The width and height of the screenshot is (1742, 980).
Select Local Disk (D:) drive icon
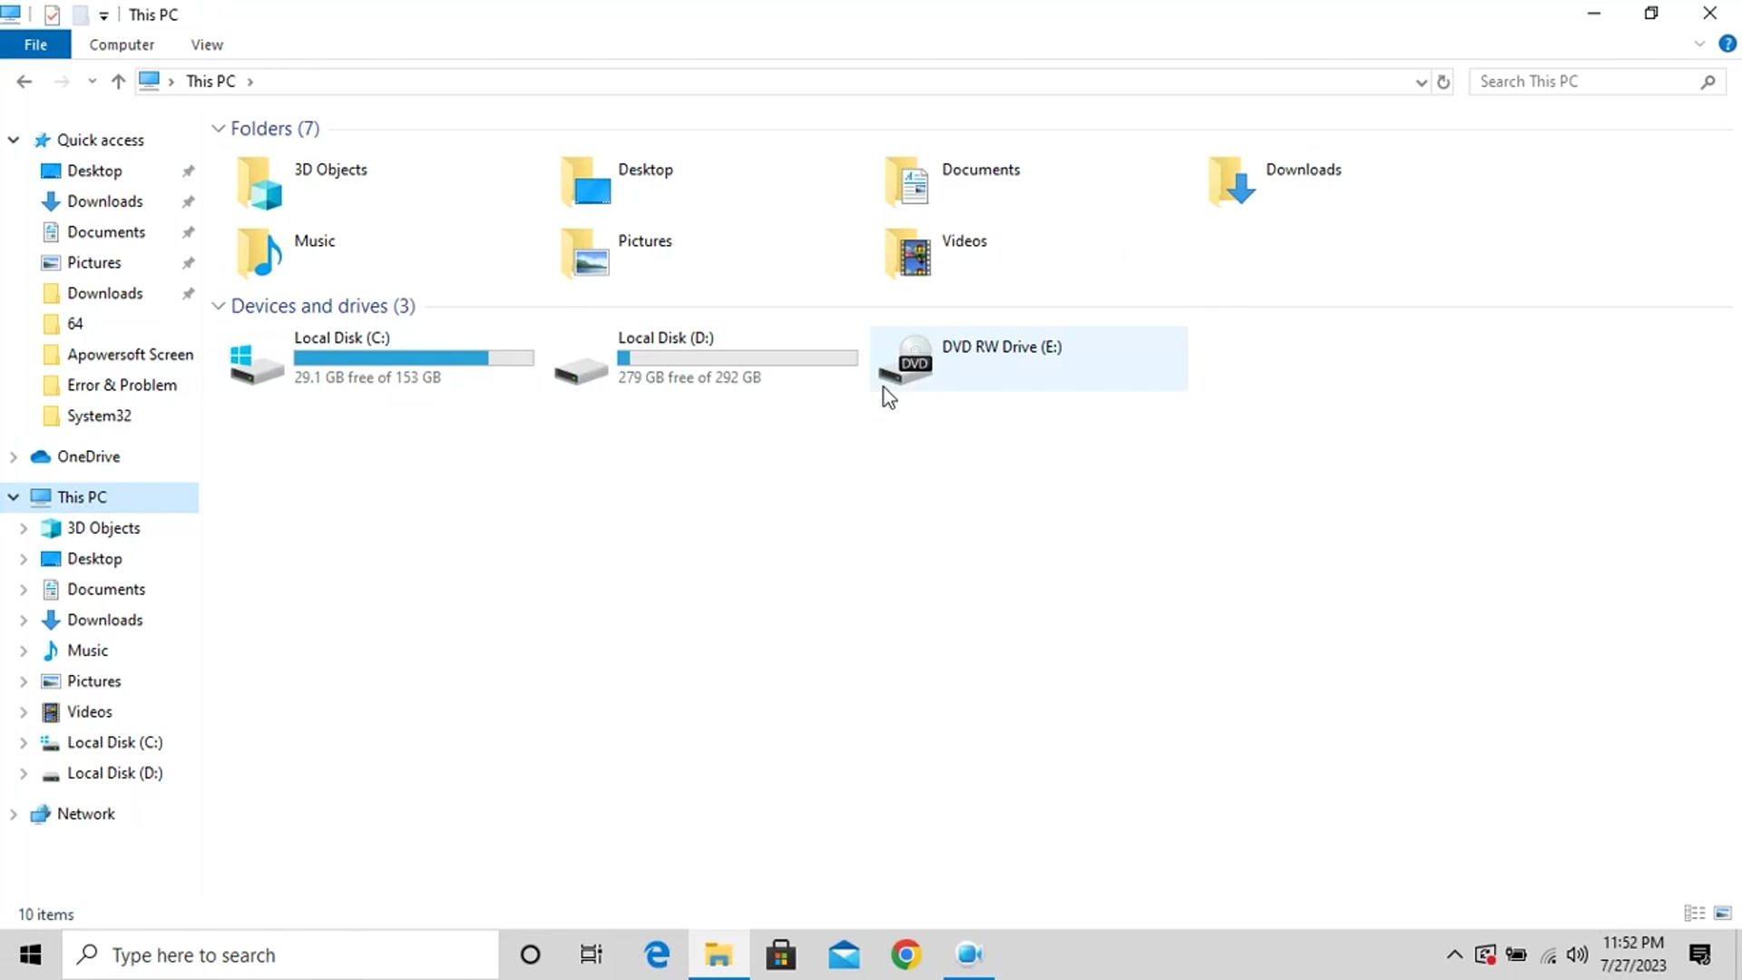581,370
